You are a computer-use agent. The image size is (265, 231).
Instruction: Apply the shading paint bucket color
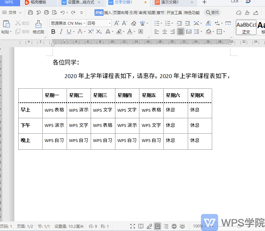pos(209,31)
